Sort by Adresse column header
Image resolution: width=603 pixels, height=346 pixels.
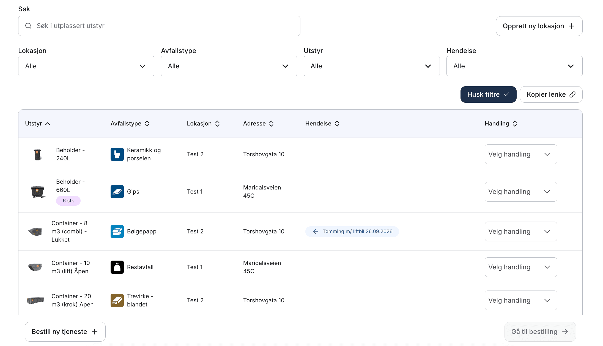258,124
